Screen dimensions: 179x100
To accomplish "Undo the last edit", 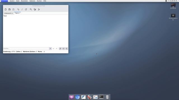I will tap(18, 9).
